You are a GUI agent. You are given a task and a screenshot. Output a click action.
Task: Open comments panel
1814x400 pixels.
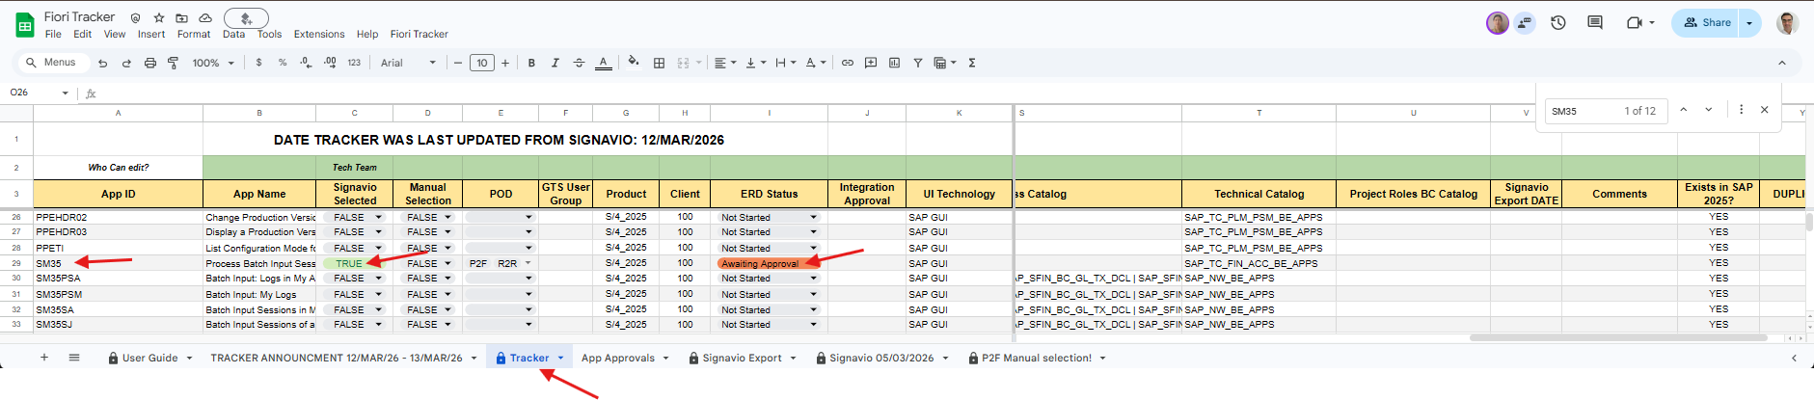pos(1595,22)
